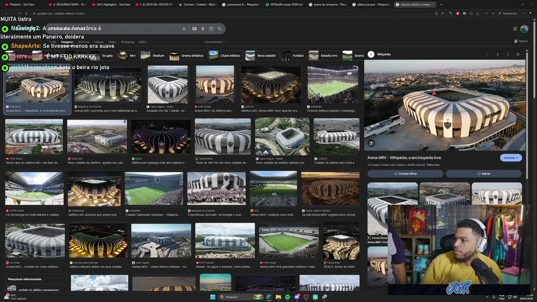Open Goal.com Novo estádio do Atlético thumbnail
This screenshot has height=302, width=537.
(x=97, y=137)
